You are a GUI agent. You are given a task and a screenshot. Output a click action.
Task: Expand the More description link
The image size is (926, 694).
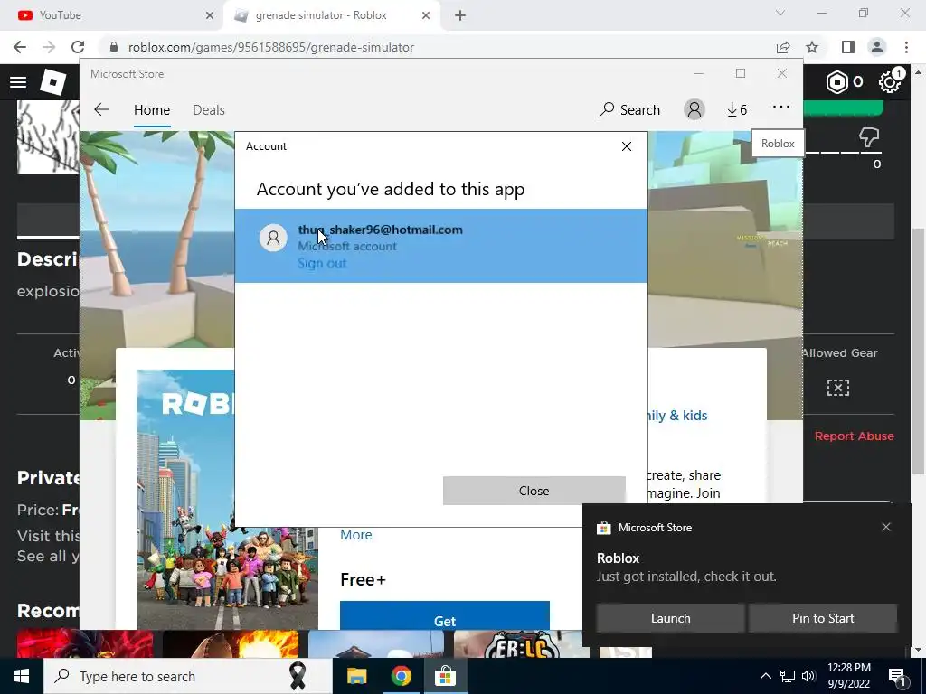click(x=356, y=535)
